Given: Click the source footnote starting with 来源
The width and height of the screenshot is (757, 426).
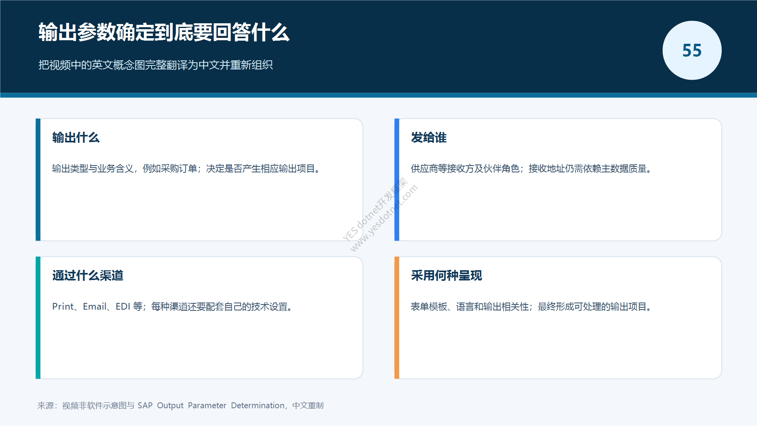Looking at the screenshot, I should 181,405.
